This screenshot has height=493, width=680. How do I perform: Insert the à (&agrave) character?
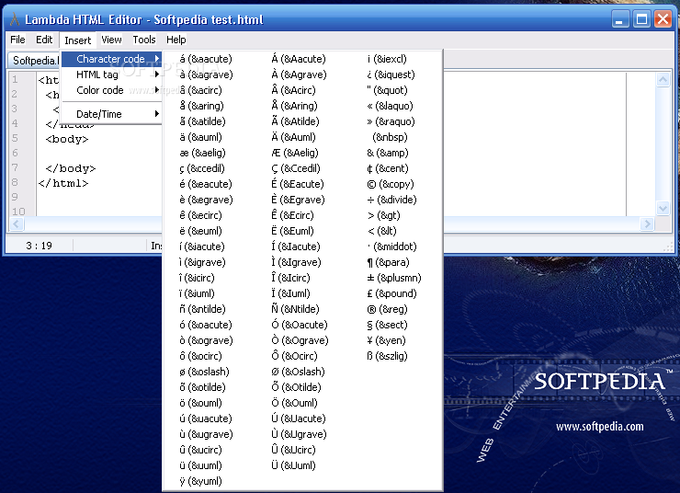coord(206,75)
